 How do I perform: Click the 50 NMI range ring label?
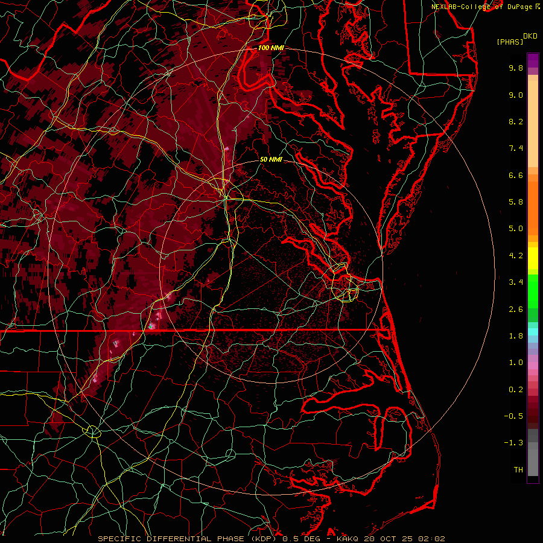(271, 159)
